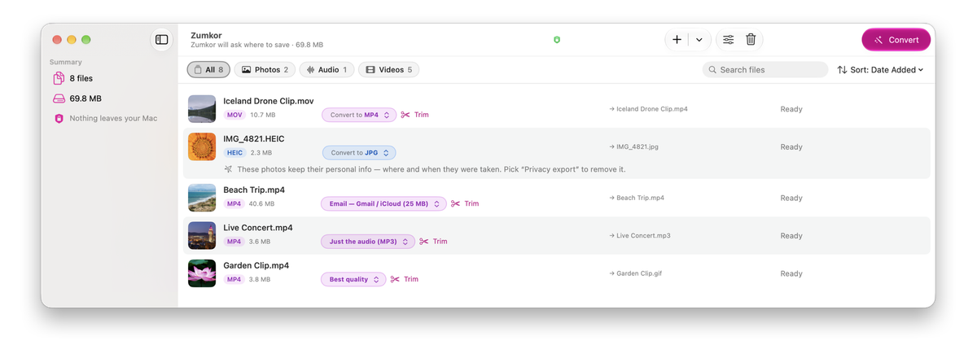Switch to the Photos 2 filter
Image resolution: width=977 pixels, height=358 pixels.
(x=265, y=70)
